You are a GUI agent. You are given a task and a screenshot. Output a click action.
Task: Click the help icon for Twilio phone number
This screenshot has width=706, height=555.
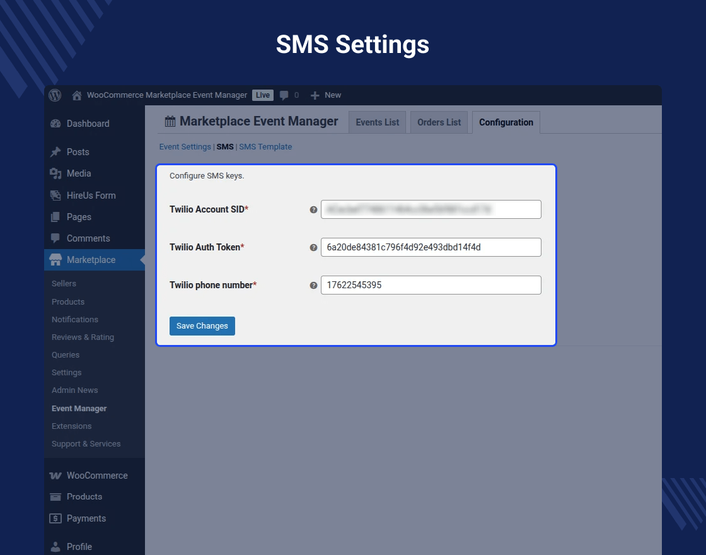(313, 285)
